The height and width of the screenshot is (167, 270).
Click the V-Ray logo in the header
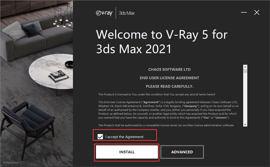104,13
